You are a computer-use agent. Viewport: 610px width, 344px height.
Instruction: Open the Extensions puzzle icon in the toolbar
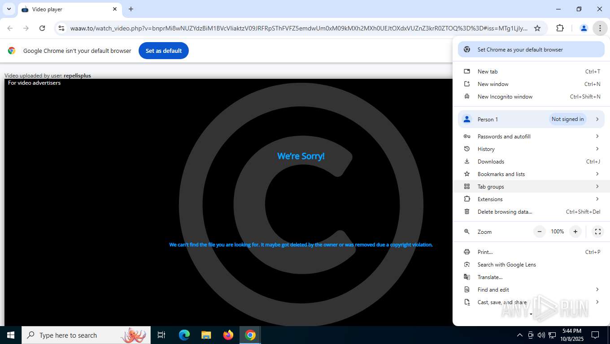point(560,28)
